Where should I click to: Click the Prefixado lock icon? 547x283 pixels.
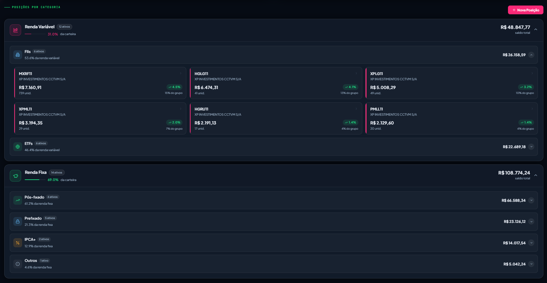(x=18, y=221)
